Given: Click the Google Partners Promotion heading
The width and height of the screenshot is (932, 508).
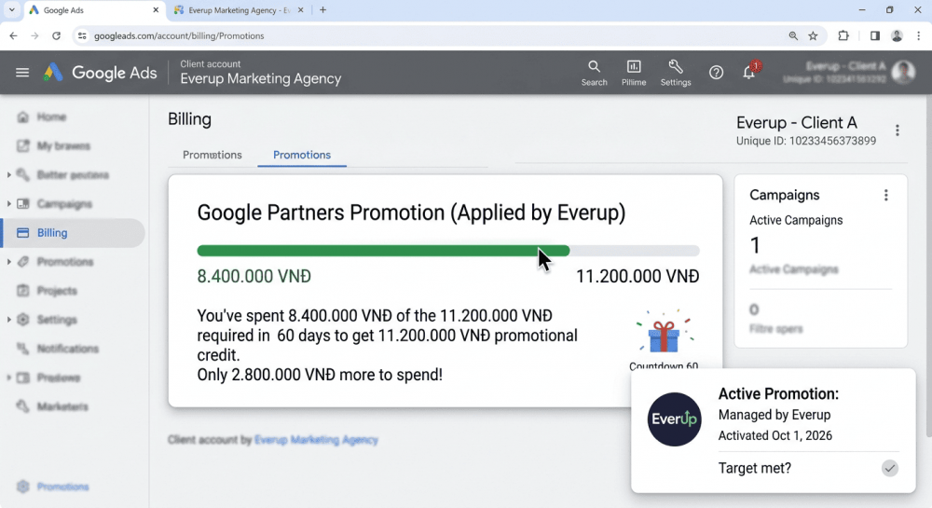Looking at the screenshot, I should tap(411, 213).
